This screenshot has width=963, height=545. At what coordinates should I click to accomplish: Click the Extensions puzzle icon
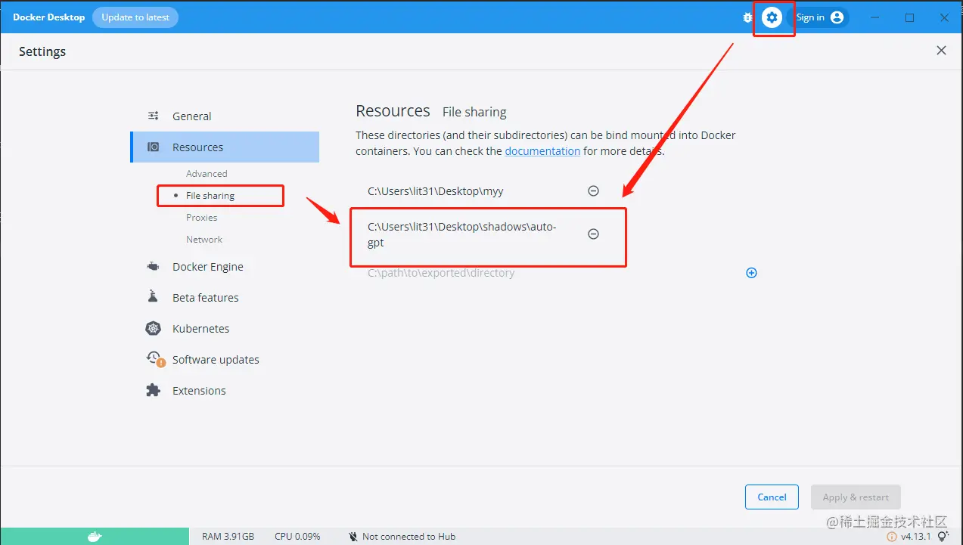(154, 391)
